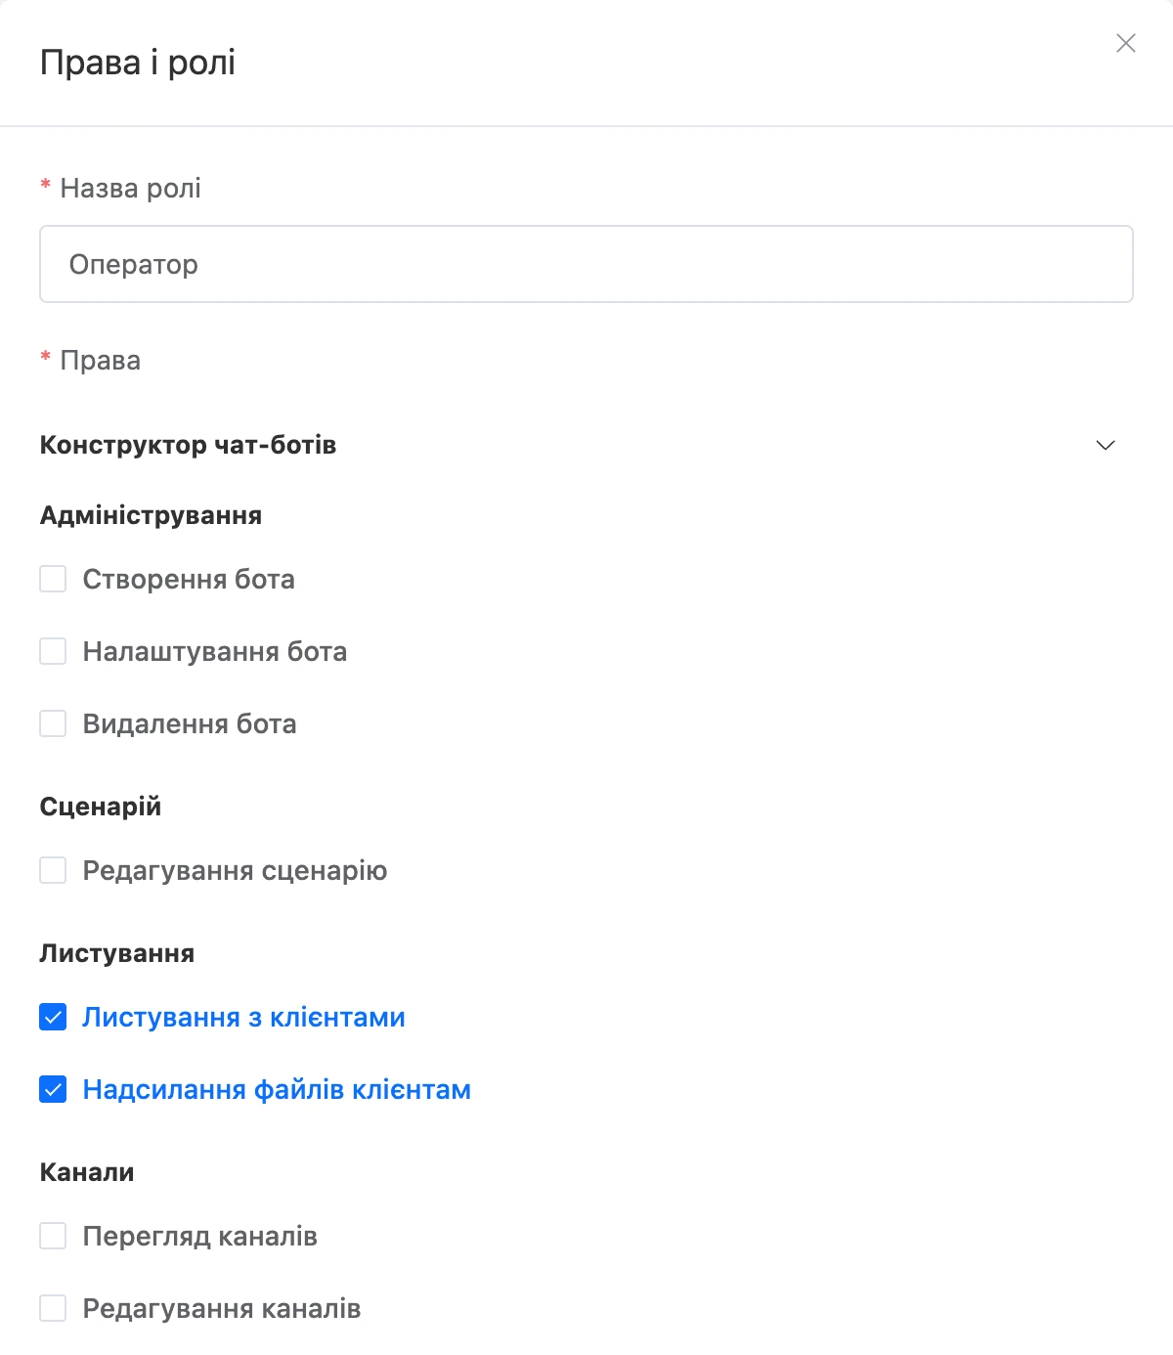This screenshot has width=1173, height=1355.
Task: Uncheck Надсилання файлів клієнтам checkbox
Action: [53, 1089]
